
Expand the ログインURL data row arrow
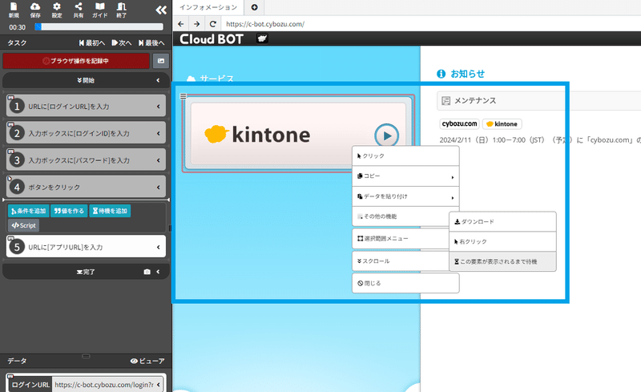(x=159, y=385)
